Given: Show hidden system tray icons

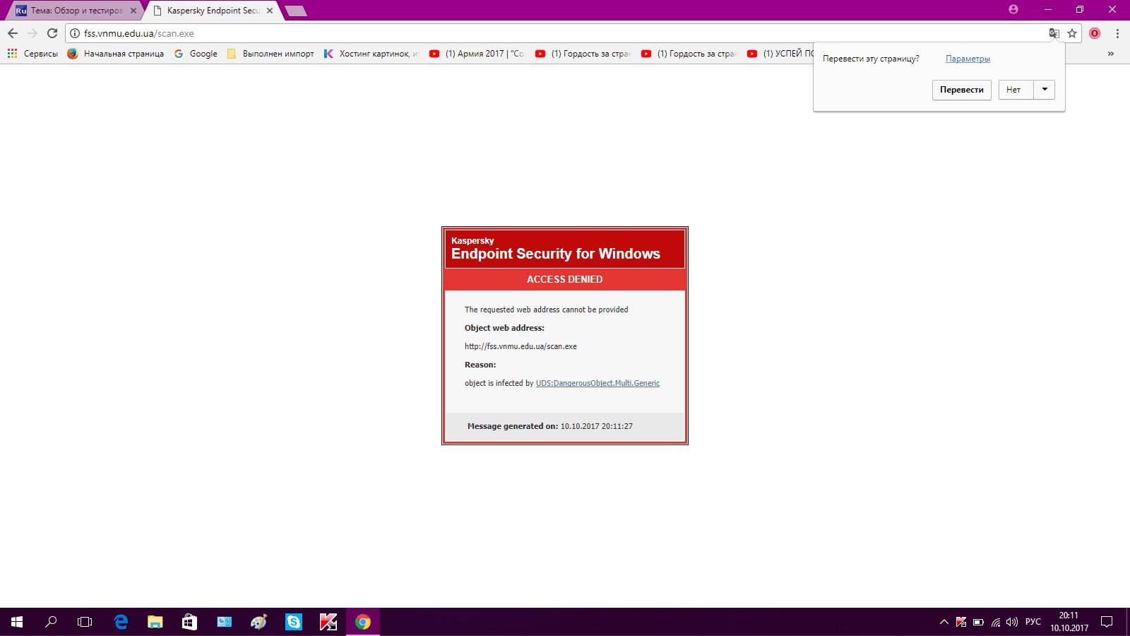Looking at the screenshot, I should tap(944, 622).
